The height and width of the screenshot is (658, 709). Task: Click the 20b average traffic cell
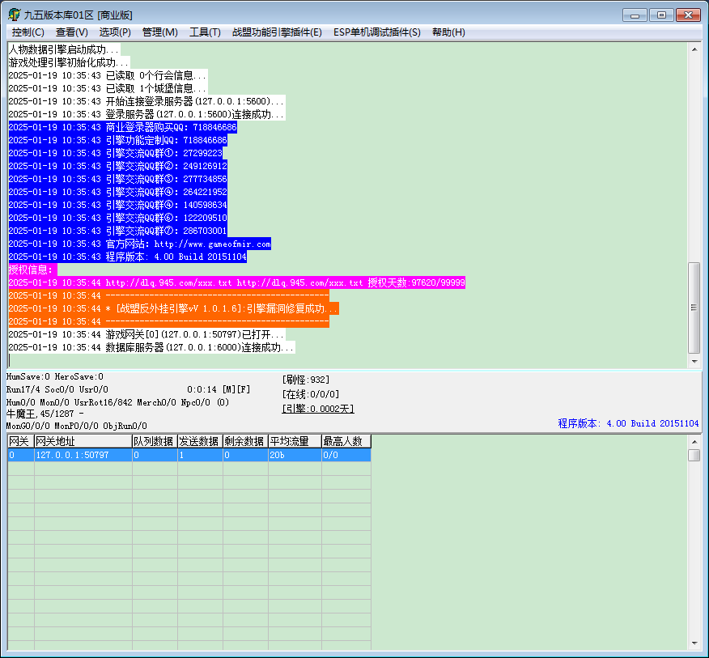[295, 455]
